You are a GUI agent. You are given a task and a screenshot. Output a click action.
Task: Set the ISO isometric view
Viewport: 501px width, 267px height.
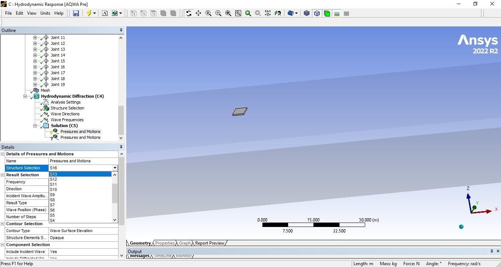[268, 13]
